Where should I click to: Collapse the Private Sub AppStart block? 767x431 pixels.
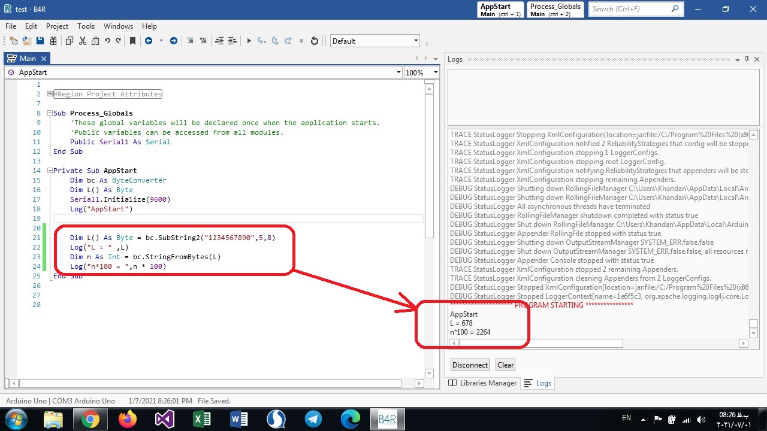click(50, 171)
